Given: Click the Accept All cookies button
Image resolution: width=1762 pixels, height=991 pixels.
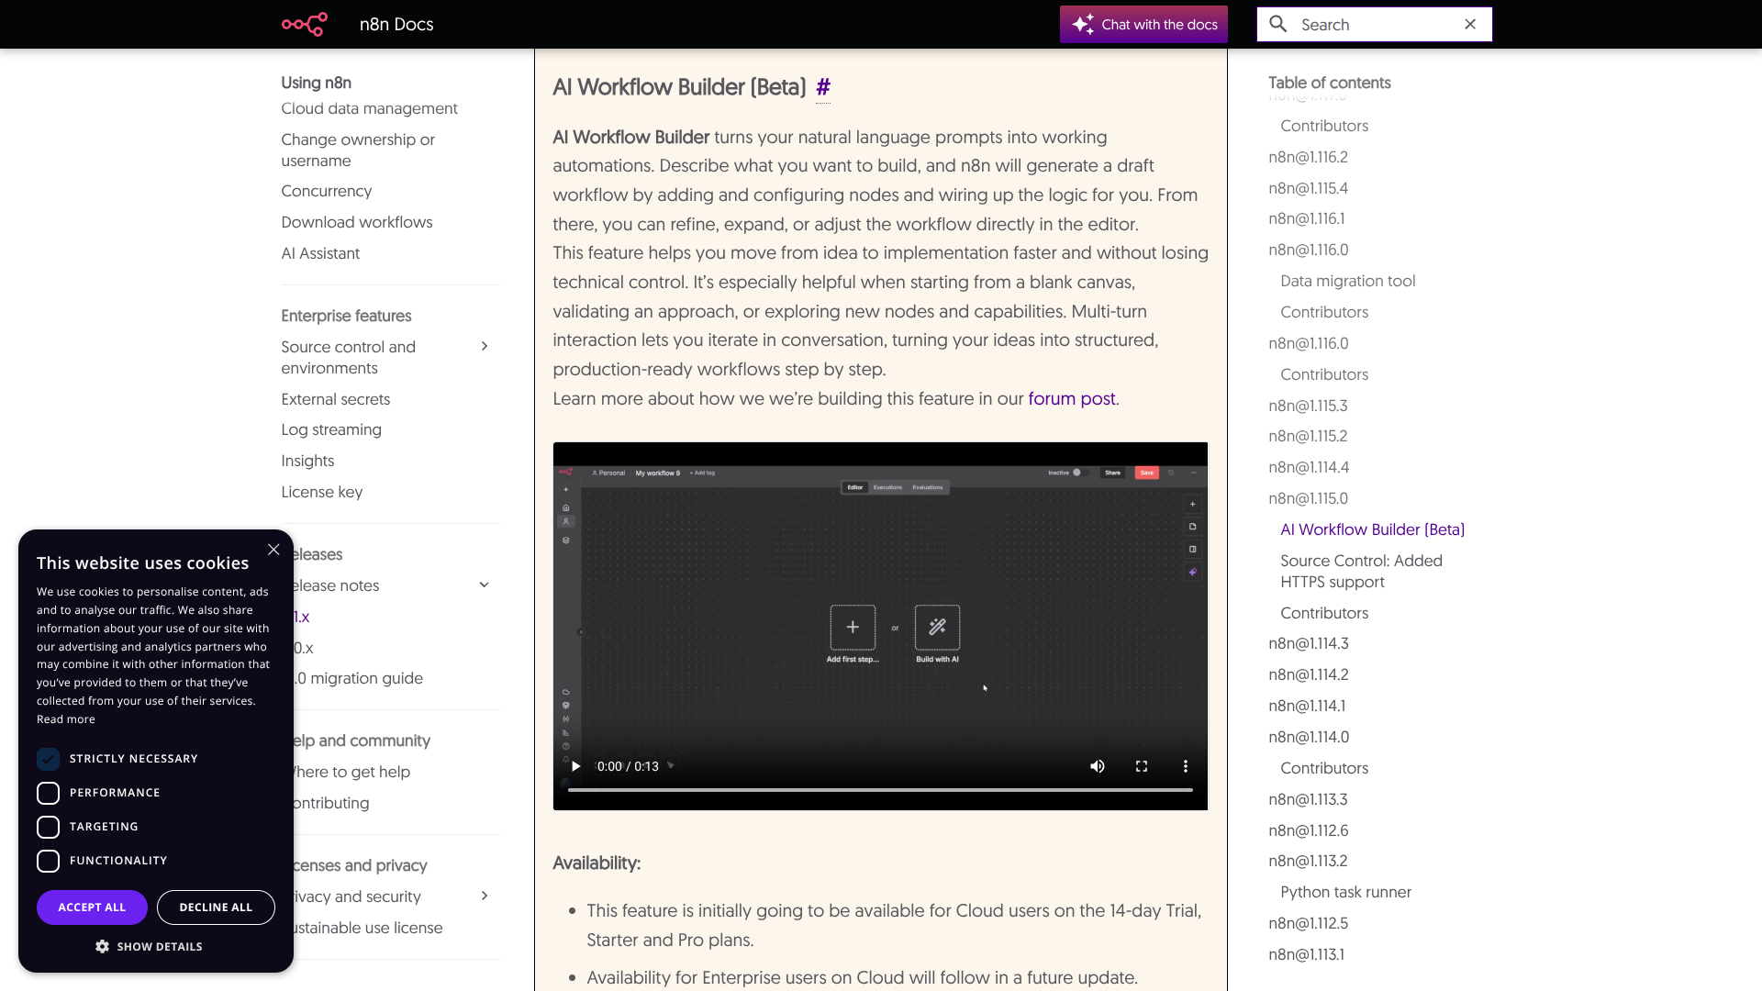Looking at the screenshot, I should pyautogui.click(x=92, y=907).
